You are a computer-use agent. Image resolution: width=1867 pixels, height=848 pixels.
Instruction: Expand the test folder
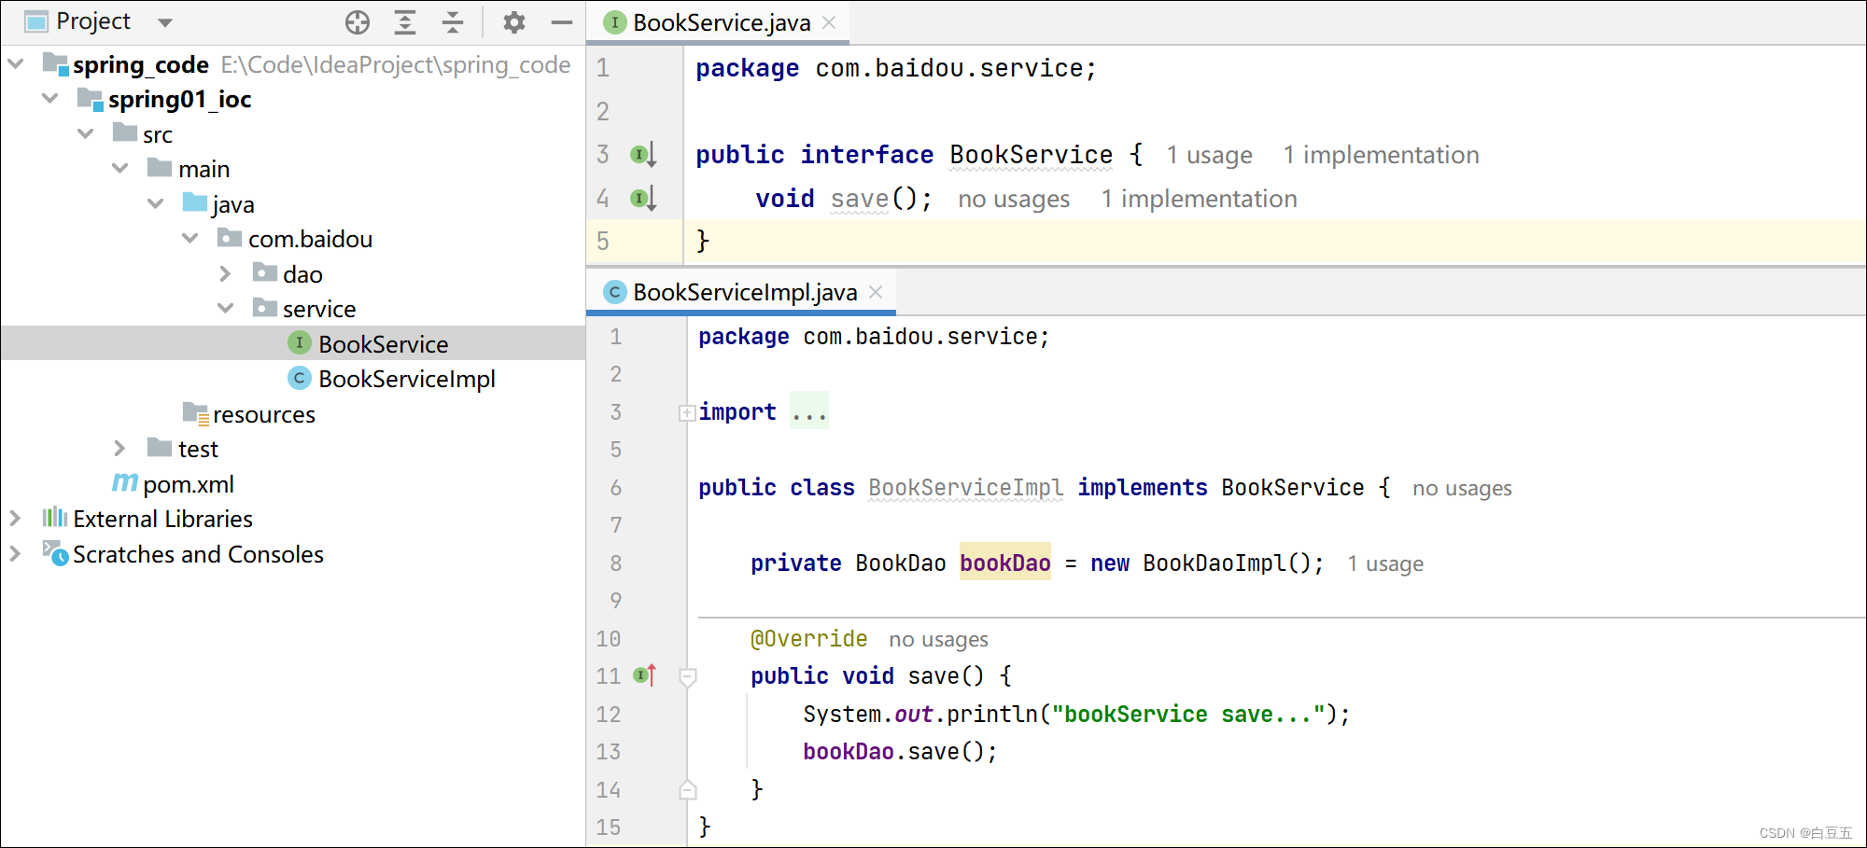(119, 449)
